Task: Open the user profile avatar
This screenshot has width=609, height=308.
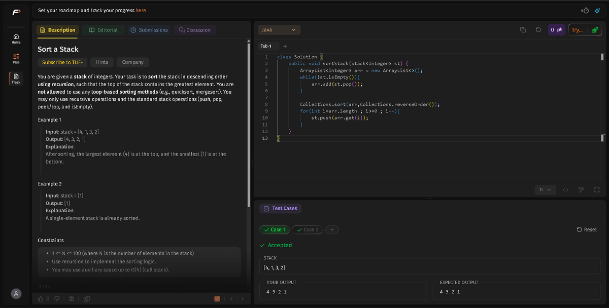Action: (16, 293)
